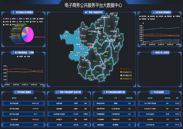Select the 北海市 region on the map
The width and height of the screenshot is (183, 129).
[101, 78]
